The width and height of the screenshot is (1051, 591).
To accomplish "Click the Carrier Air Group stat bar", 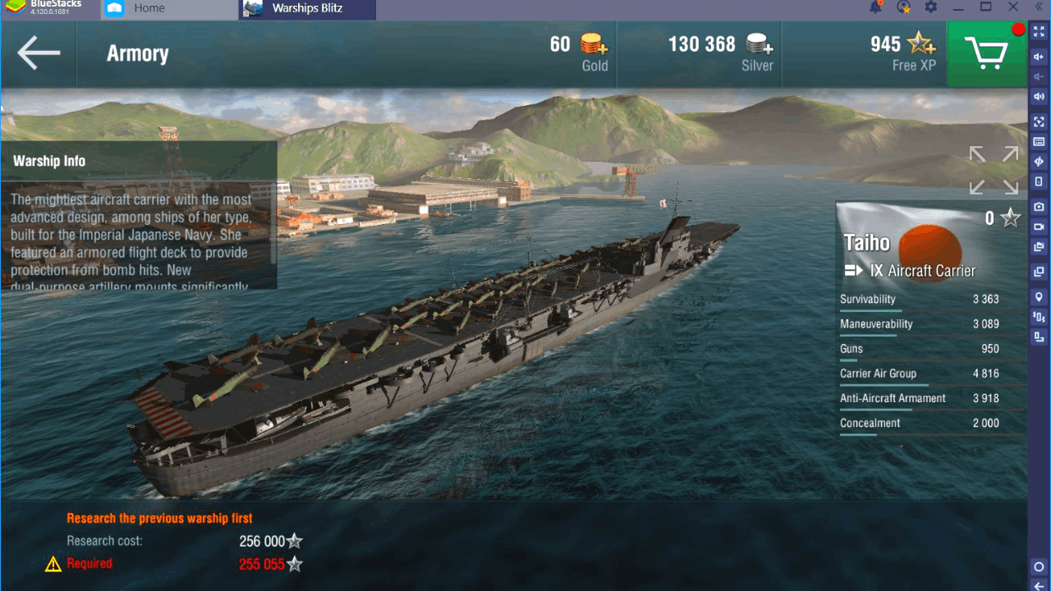I will click(884, 385).
